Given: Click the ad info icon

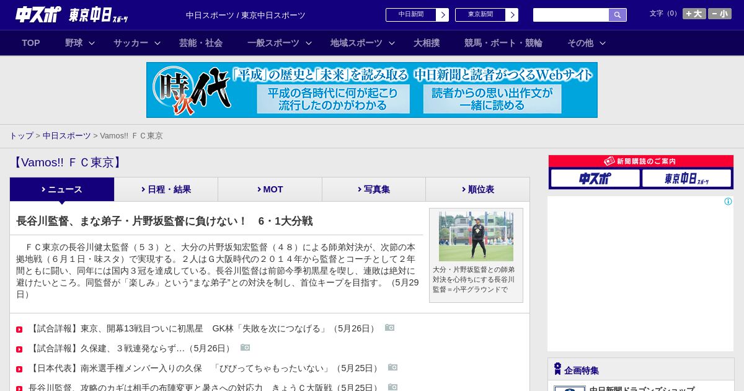Looking at the screenshot, I should [728, 201].
